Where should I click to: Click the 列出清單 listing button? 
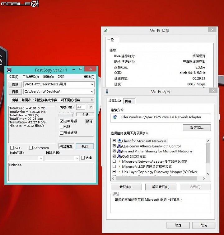pyautogui.click(x=66, y=146)
